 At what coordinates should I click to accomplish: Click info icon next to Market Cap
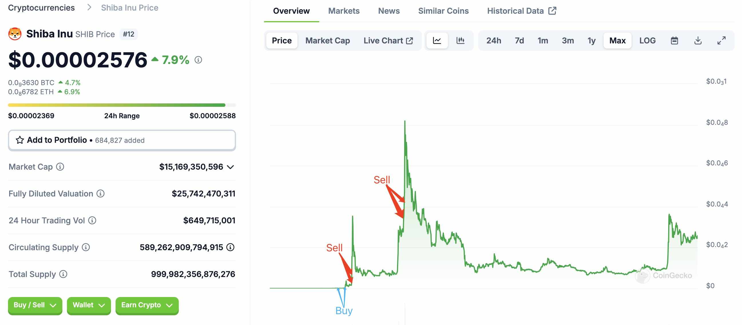(x=60, y=167)
